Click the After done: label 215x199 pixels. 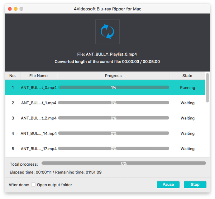click(x=19, y=185)
